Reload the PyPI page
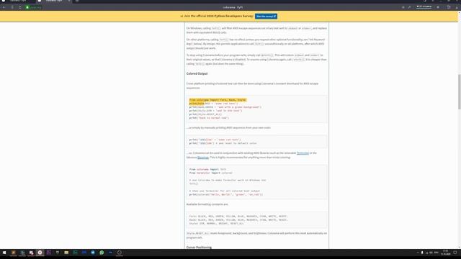This screenshot has height=259, width=461. click(x=19, y=7)
